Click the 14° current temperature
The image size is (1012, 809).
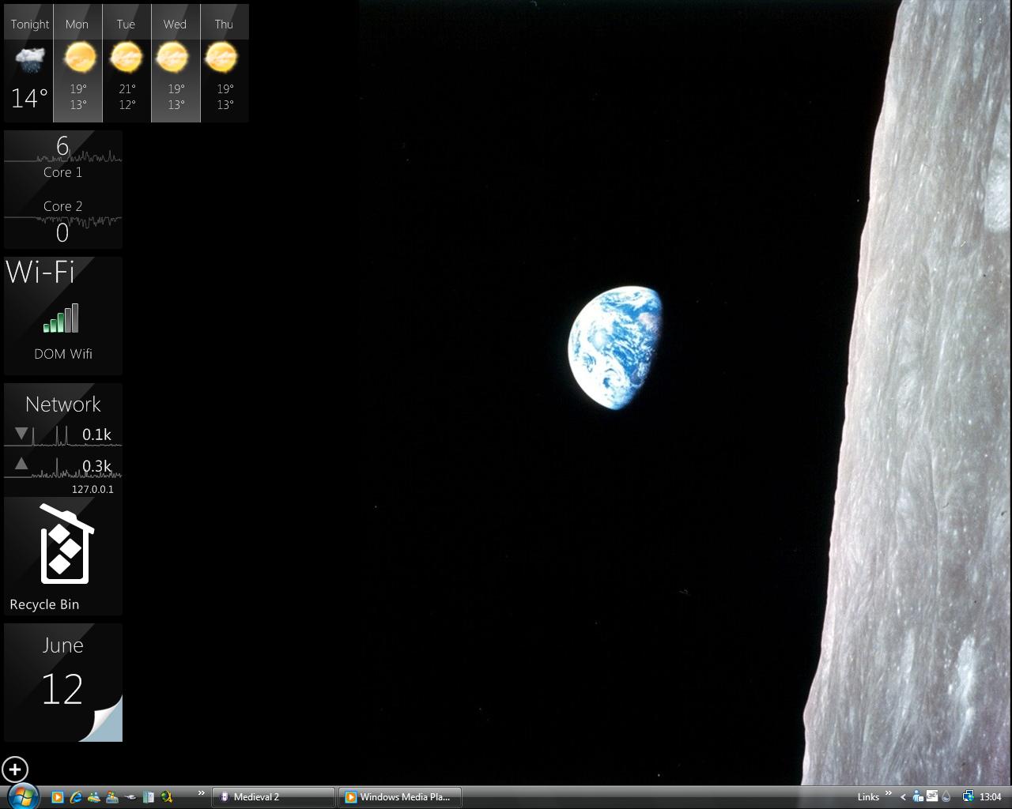pos(29,99)
